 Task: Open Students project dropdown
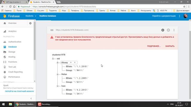pos(31,16)
